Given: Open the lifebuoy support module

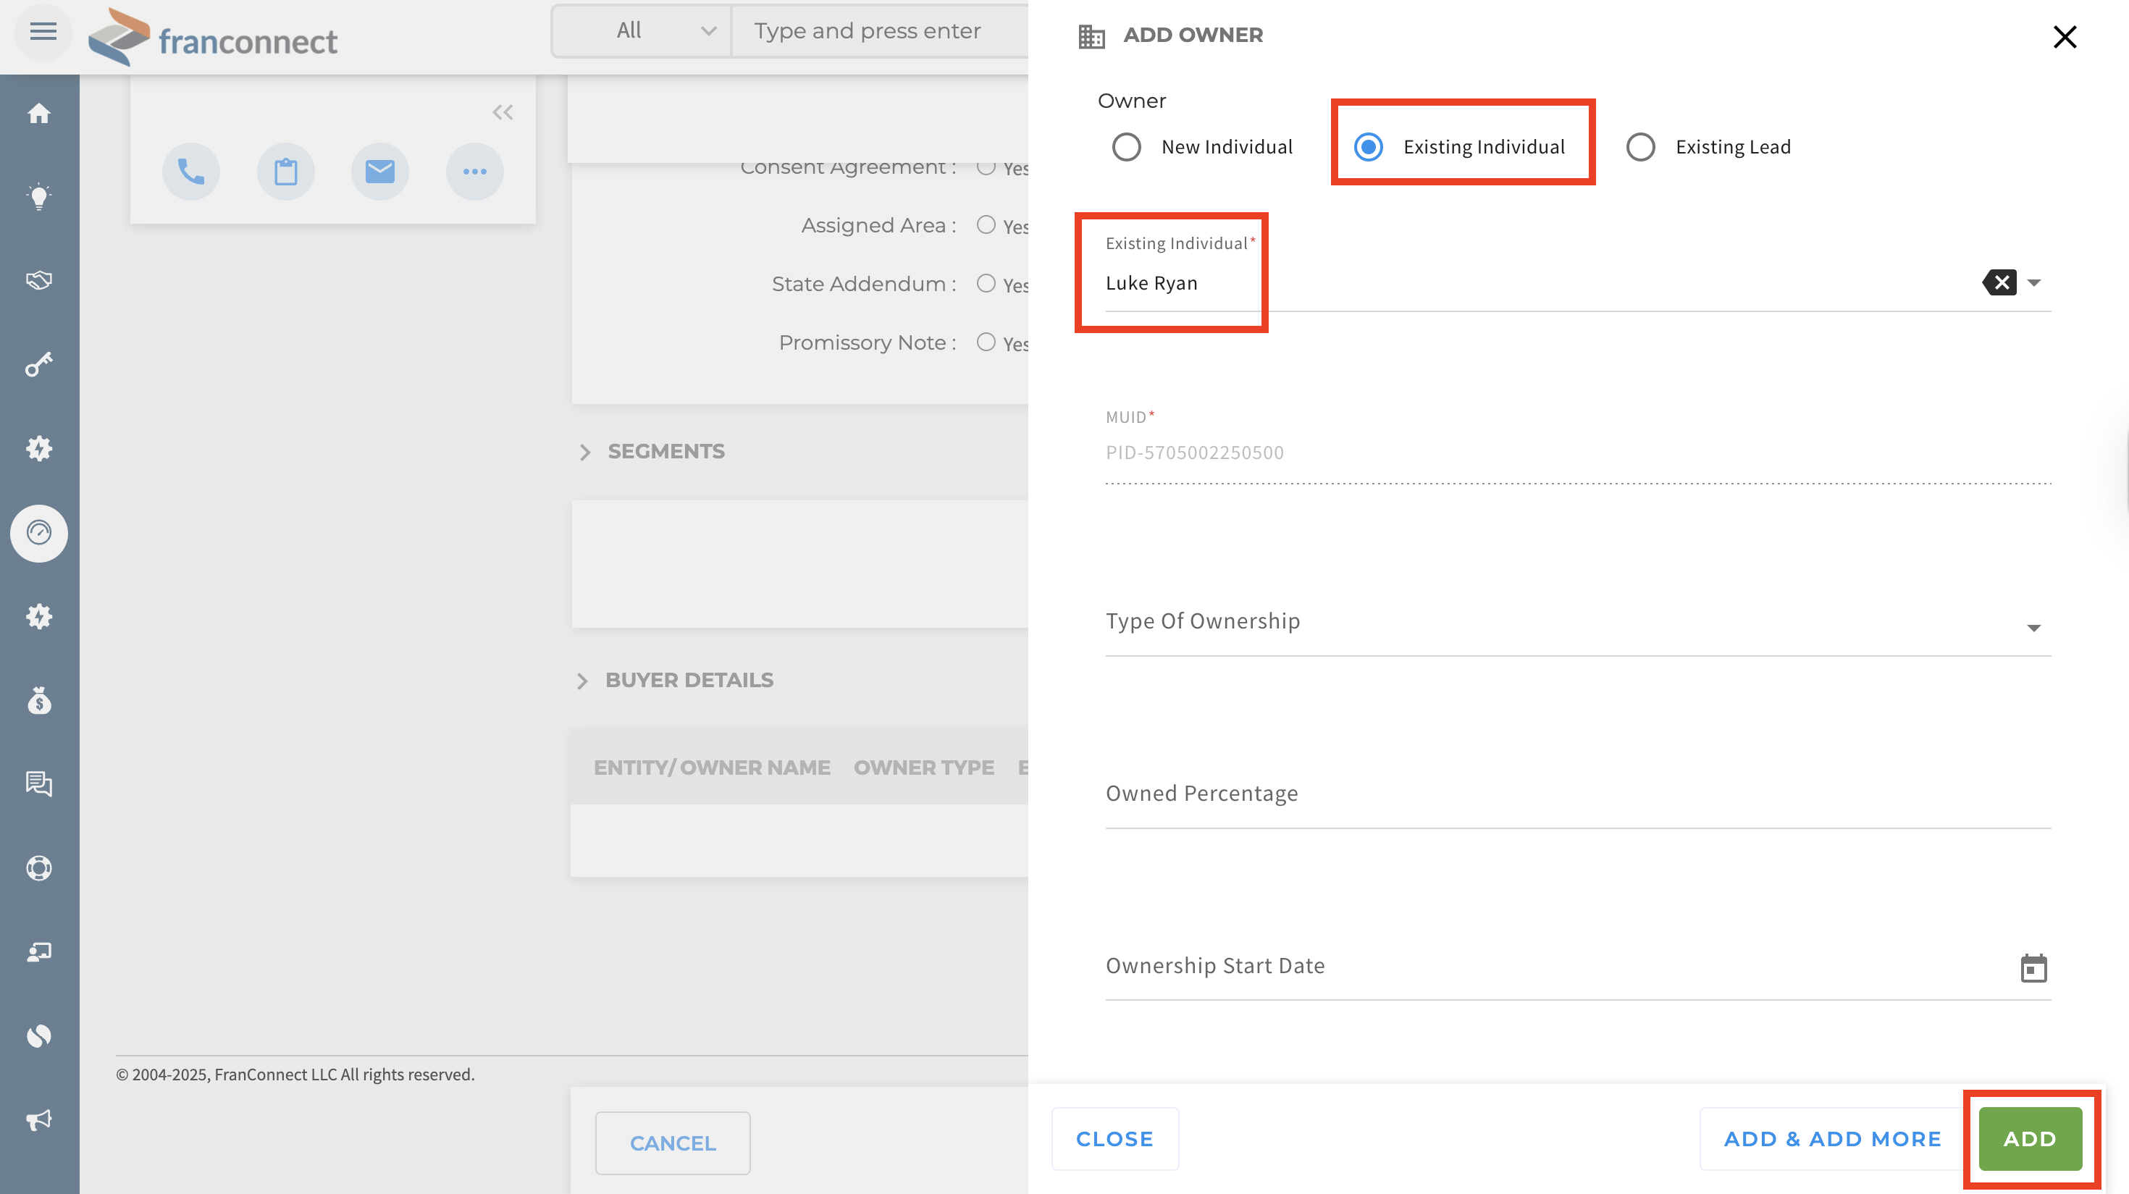Looking at the screenshot, I should 39,867.
